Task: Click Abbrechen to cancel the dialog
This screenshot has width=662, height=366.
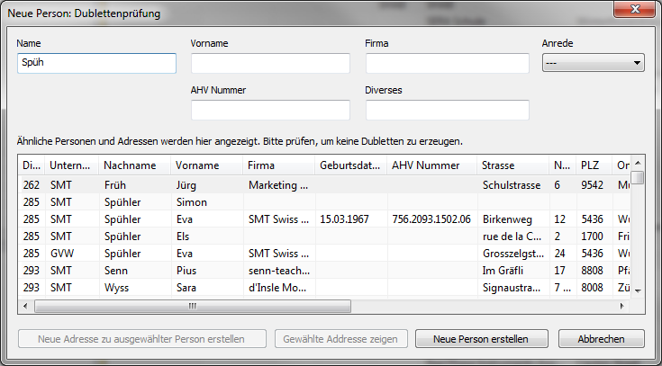Action: [x=601, y=339]
